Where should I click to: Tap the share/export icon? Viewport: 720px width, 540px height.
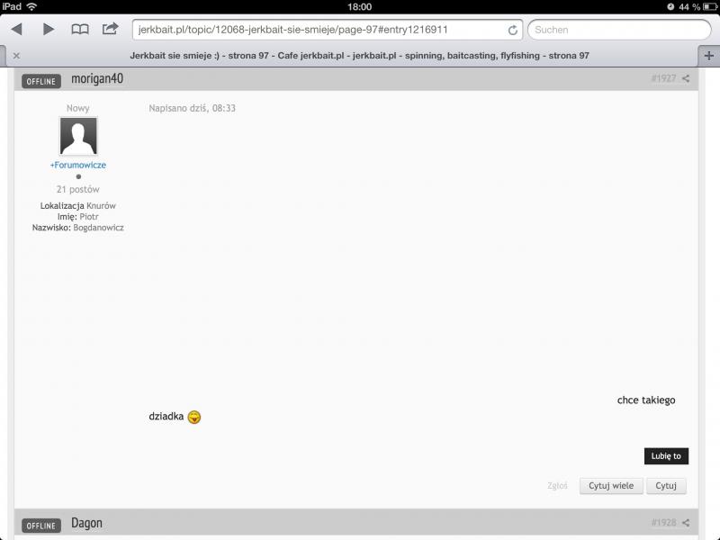pyautogui.click(x=110, y=30)
